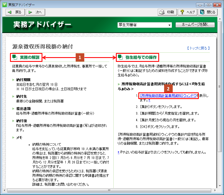Click the 弥生給与での操作 heading
The width and height of the screenshot is (224, 195).
(141, 57)
